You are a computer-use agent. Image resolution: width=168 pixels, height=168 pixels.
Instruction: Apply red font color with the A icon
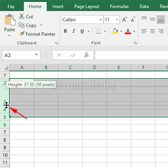click(x=128, y=31)
